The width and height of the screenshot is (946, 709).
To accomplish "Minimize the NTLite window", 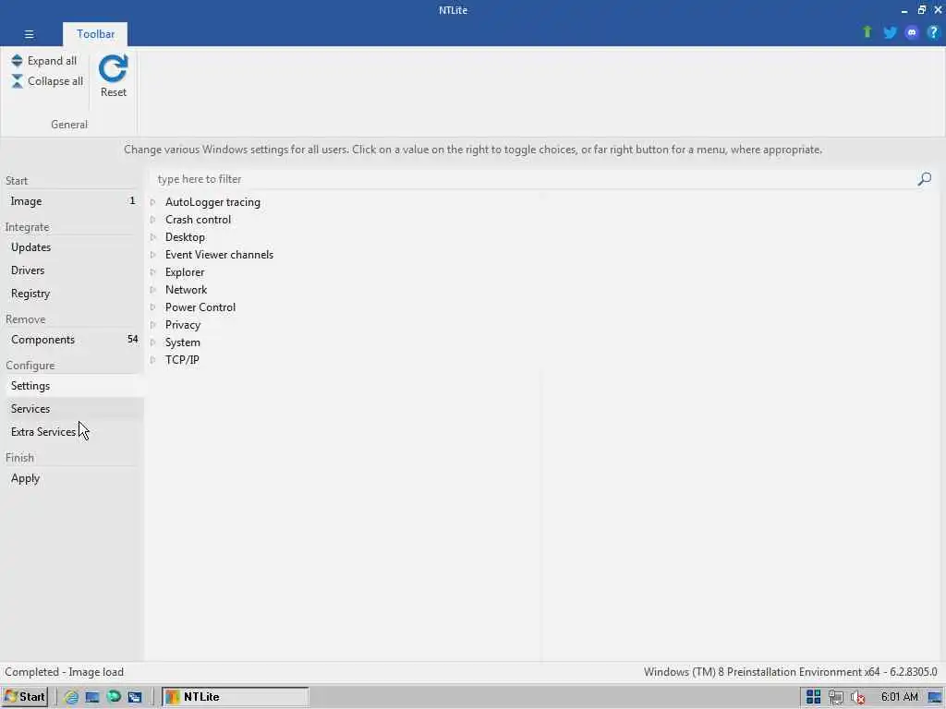I will coord(904,10).
